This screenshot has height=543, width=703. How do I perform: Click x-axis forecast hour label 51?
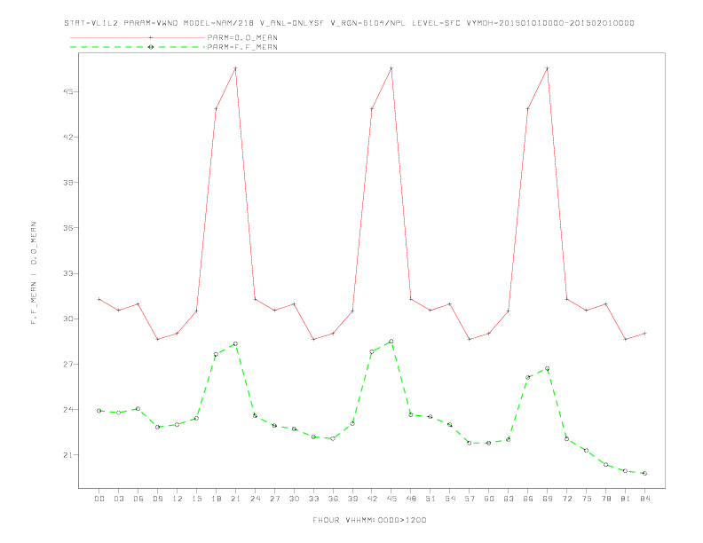[x=430, y=499]
